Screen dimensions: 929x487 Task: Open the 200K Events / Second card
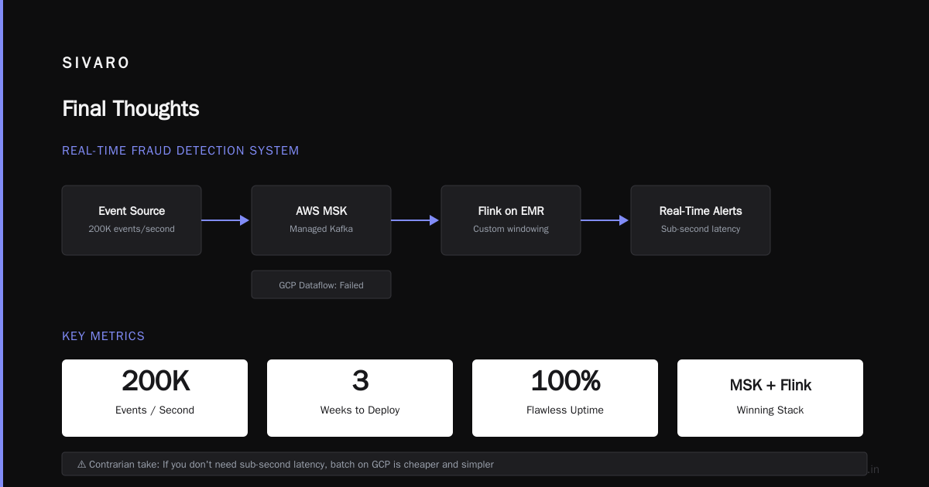(x=155, y=398)
